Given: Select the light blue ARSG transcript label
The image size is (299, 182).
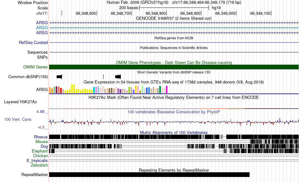Looking at the screenshot, I should 42,28.
